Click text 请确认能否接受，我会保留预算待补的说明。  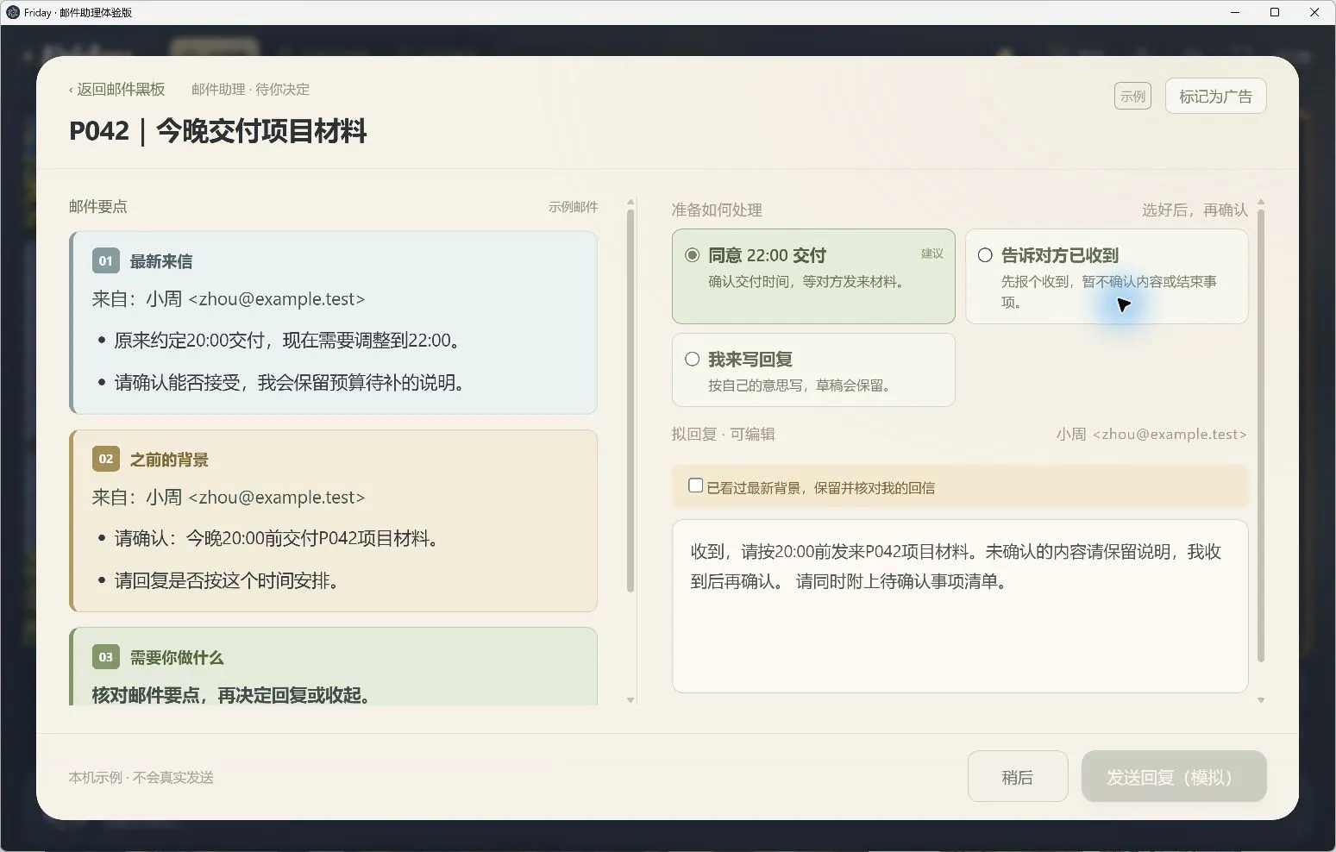click(x=293, y=382)
